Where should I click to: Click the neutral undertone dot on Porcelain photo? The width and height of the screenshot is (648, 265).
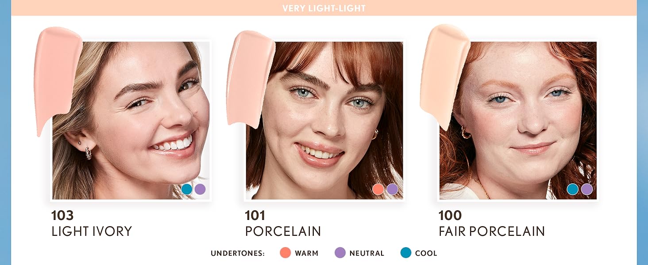(392, 189)
